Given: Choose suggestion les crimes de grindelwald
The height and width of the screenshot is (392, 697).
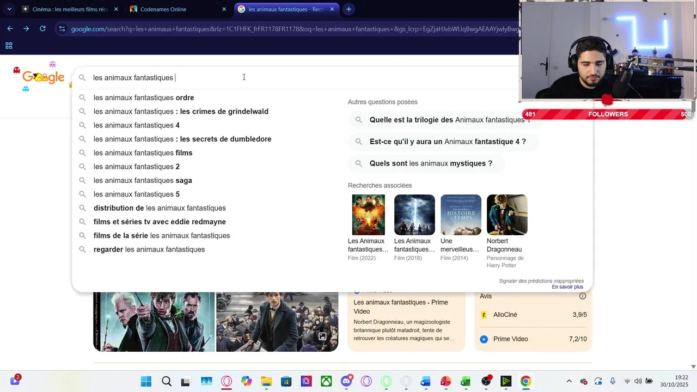Looking at the screenshot, I should tap(181, 112).
